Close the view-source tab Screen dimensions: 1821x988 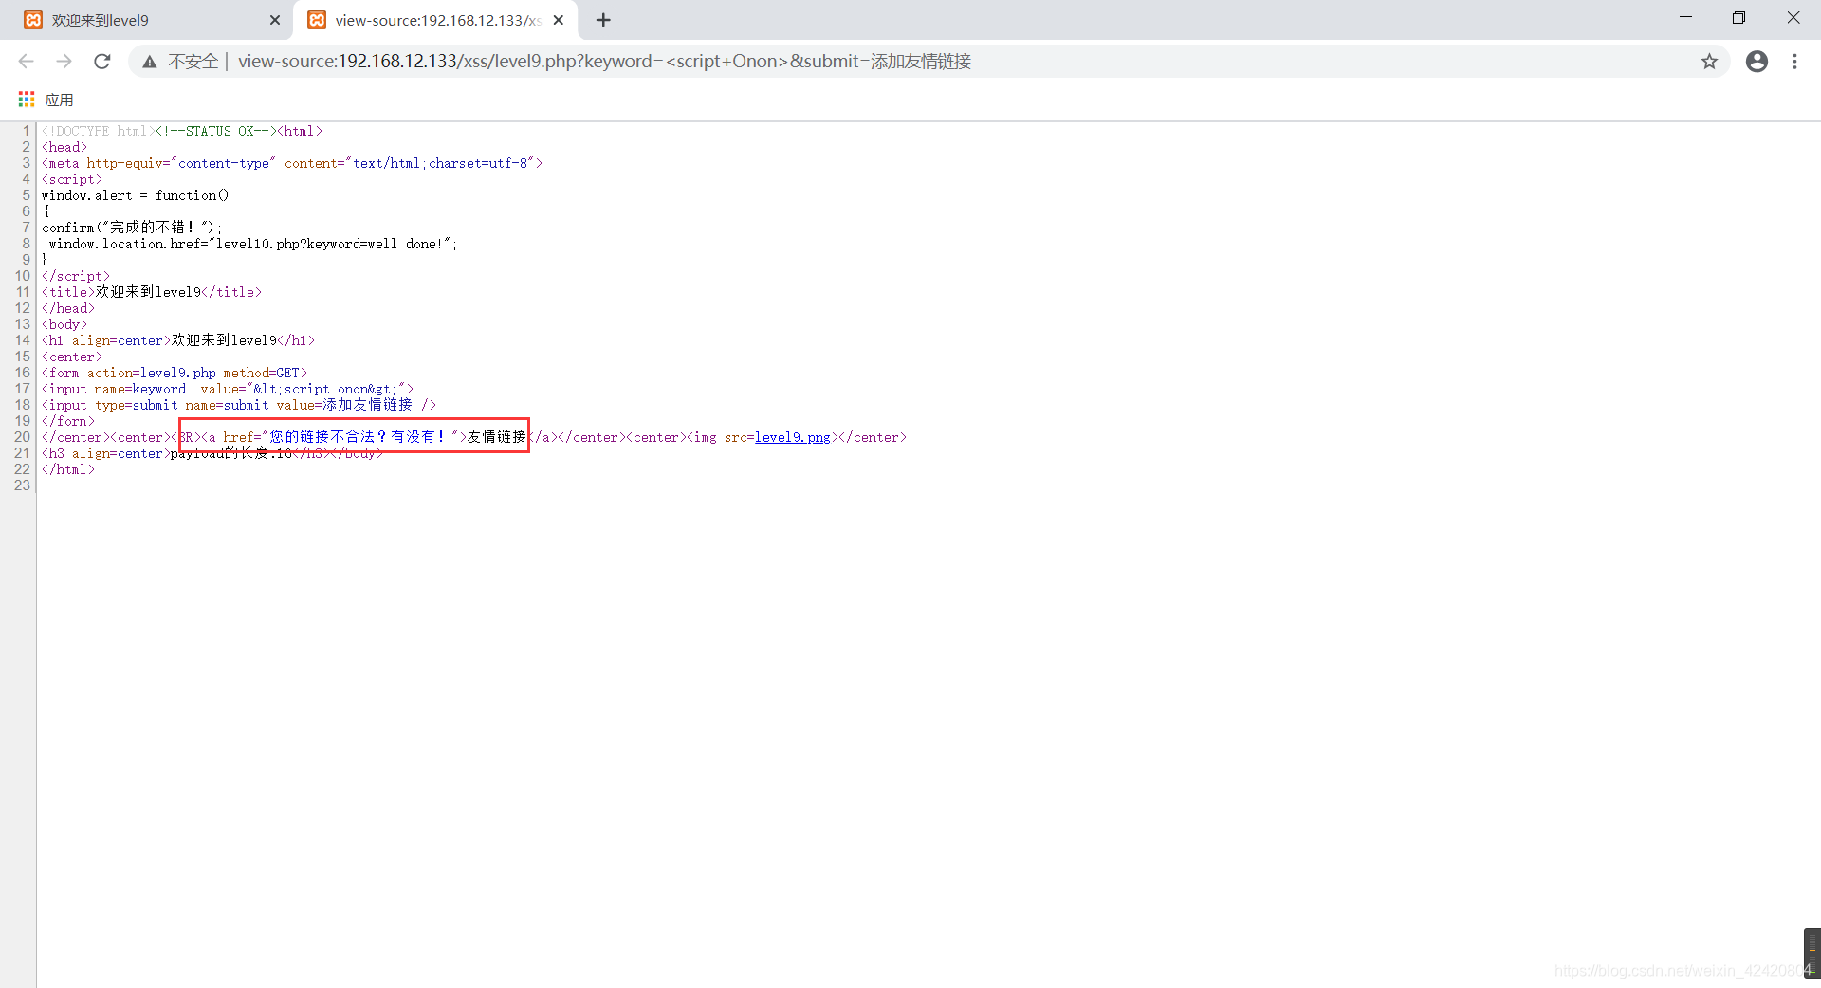coord(559,20)
